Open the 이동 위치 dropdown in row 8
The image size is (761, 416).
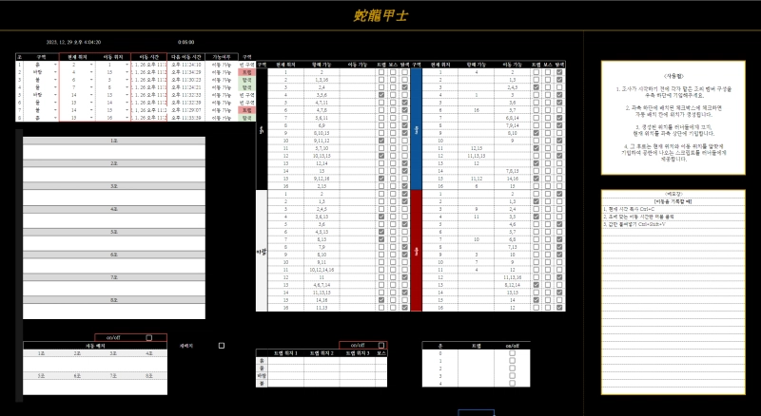(127, 119)
